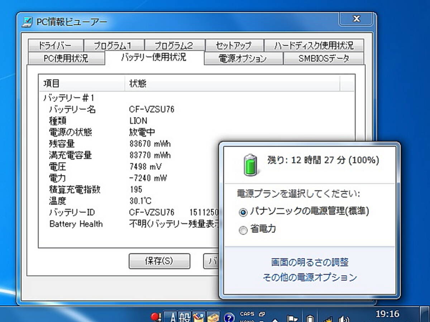Switch to プログラム1 tab
The height and width of the screenshot is (322, 430).
point(114,46)
